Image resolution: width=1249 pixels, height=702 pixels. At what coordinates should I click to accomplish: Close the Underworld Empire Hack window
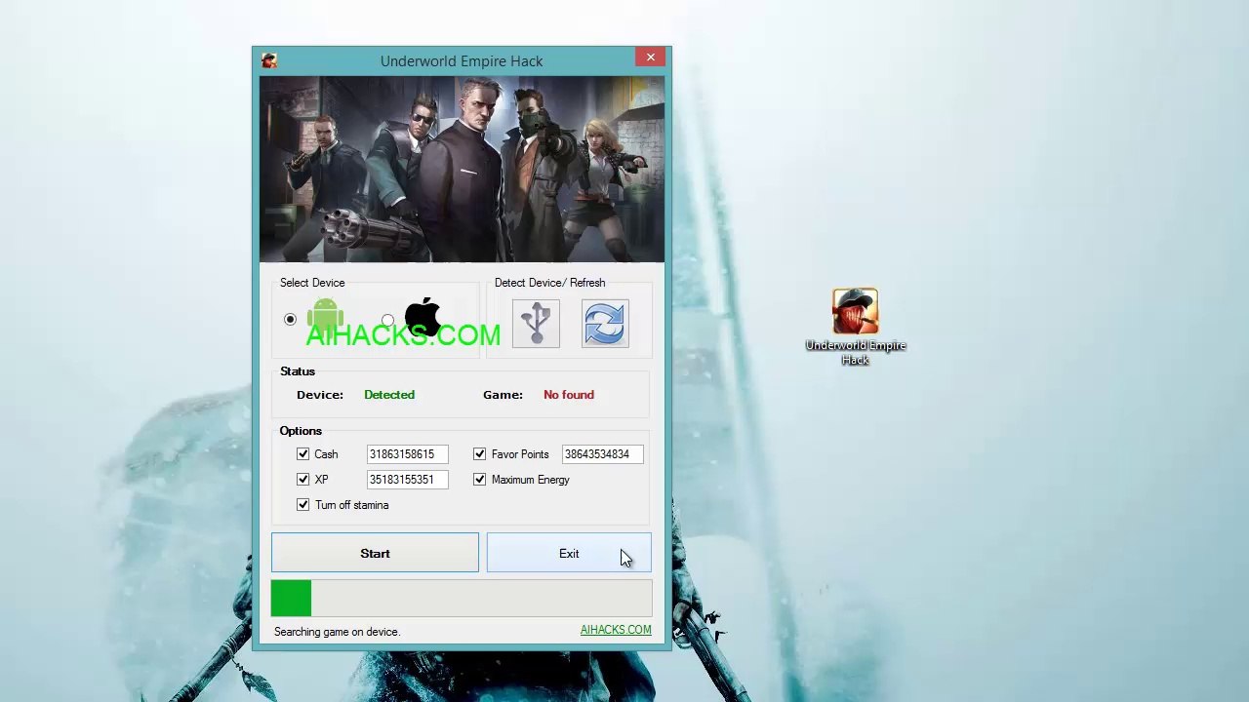(x=651, y=58)
